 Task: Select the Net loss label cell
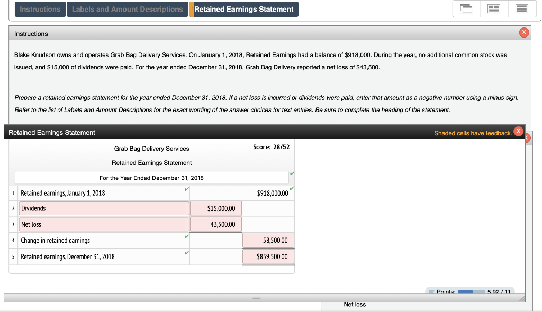[103, 224]
